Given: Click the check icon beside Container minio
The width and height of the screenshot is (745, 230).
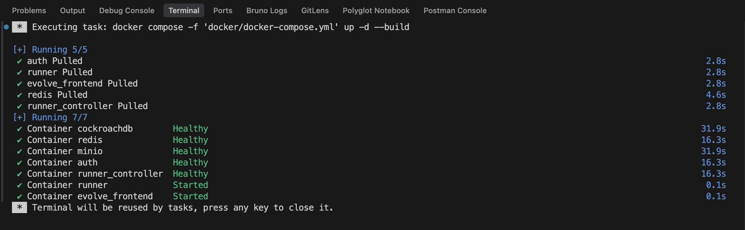Looking at the screenshot, I should [x=19, y=151].
